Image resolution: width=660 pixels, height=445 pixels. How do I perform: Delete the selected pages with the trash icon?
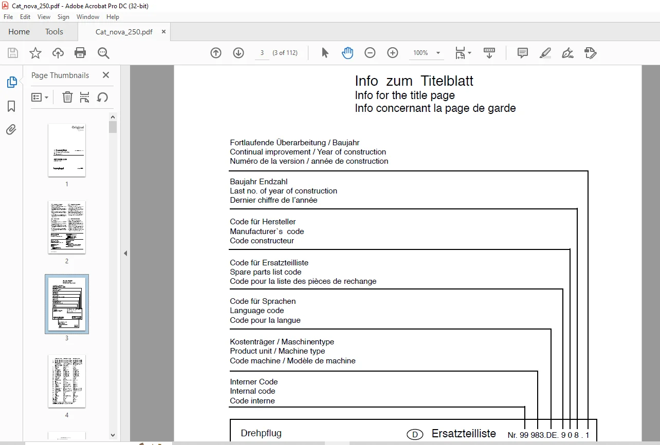[67, 97]
